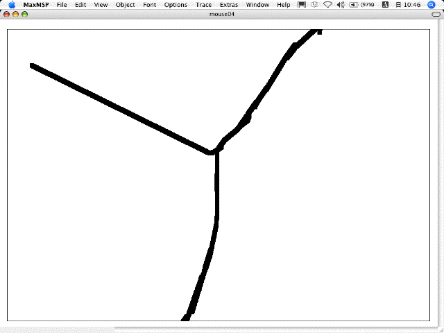Open the Options menu
The width and height of the screenshot is (444, 333).
(x=176, y=5)
